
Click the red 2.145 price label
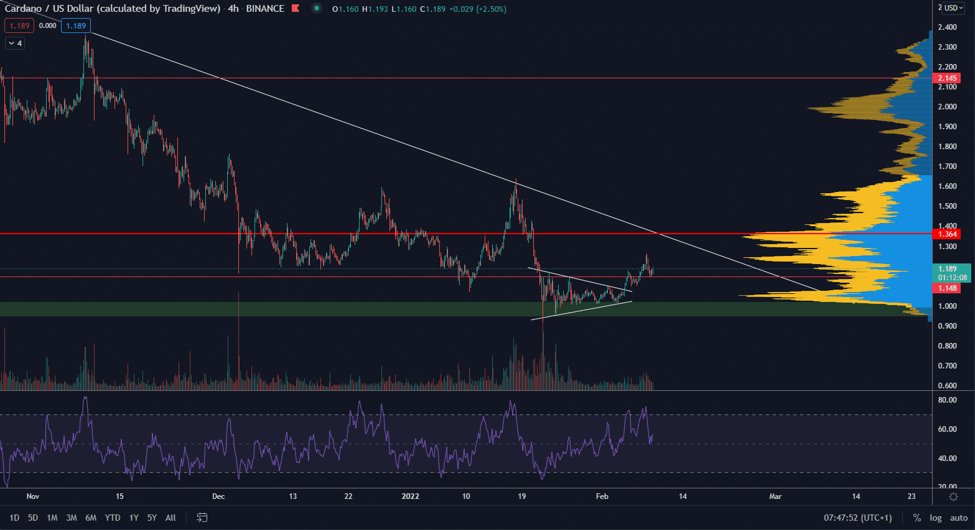point(947,78)
